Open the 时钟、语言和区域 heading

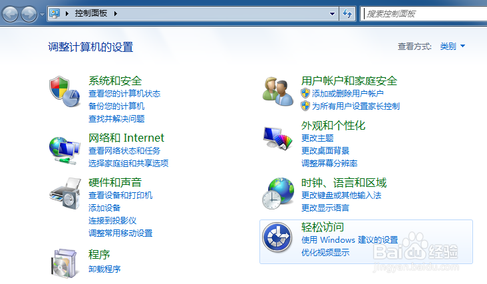tap(344, 183)
